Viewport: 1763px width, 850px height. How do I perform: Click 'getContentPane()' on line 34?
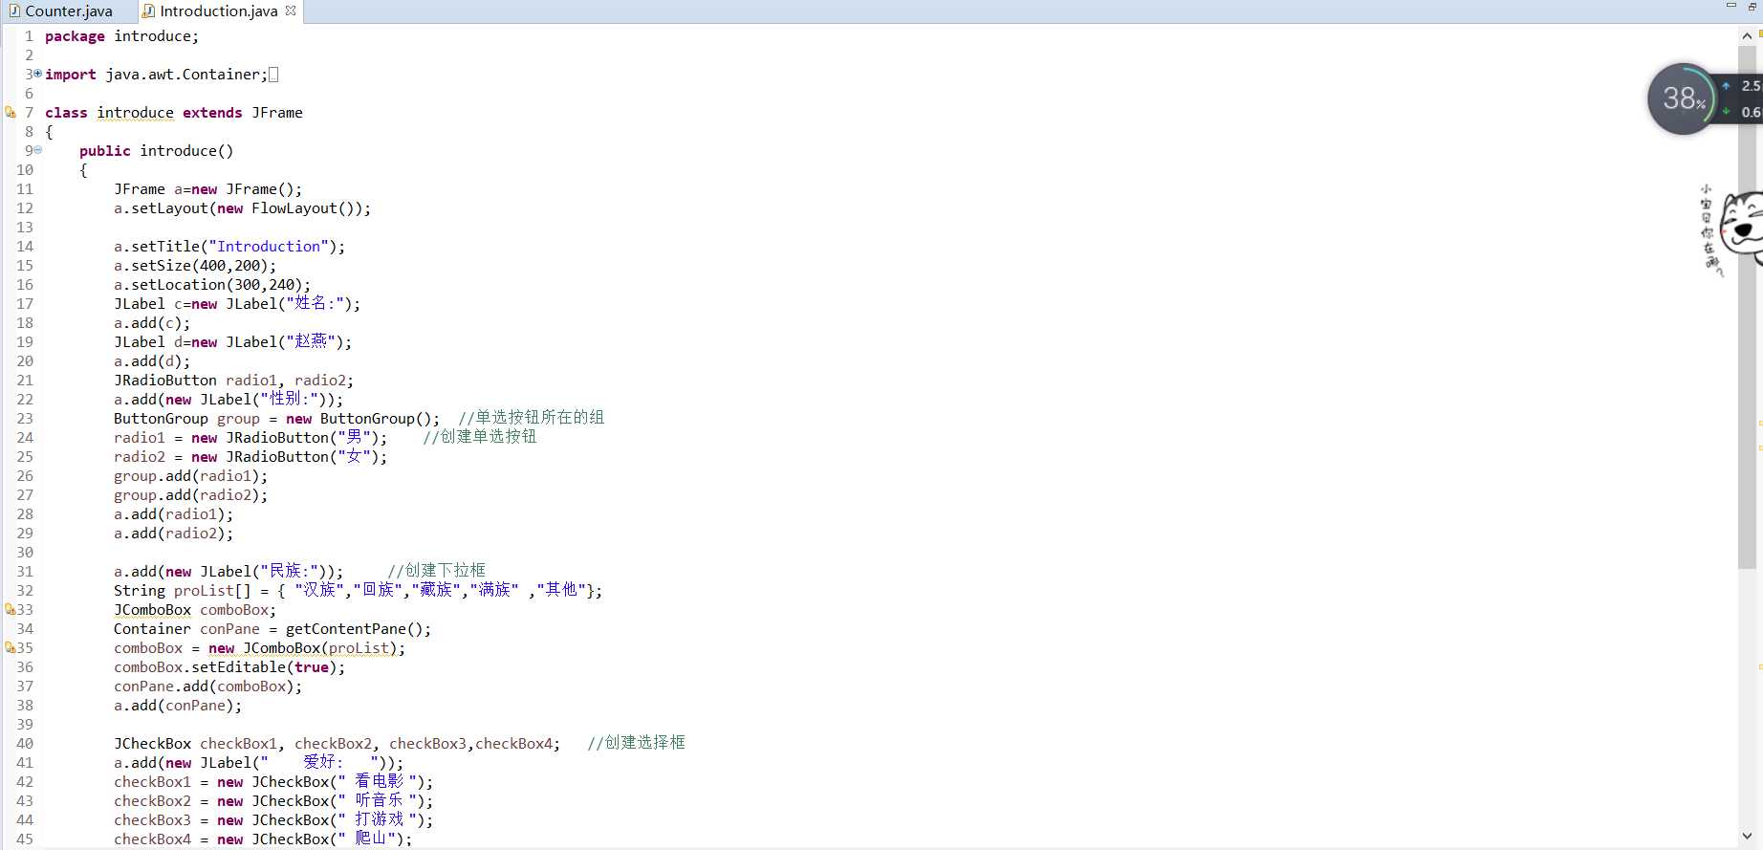[354, 629]
